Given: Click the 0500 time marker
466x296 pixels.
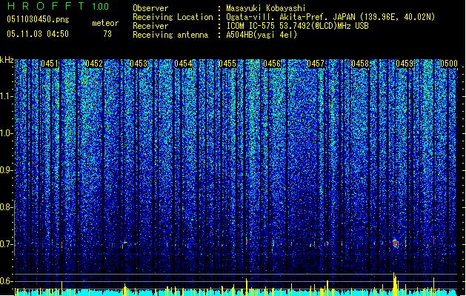Looking at the screenshot, I should (x=449, y=64).
